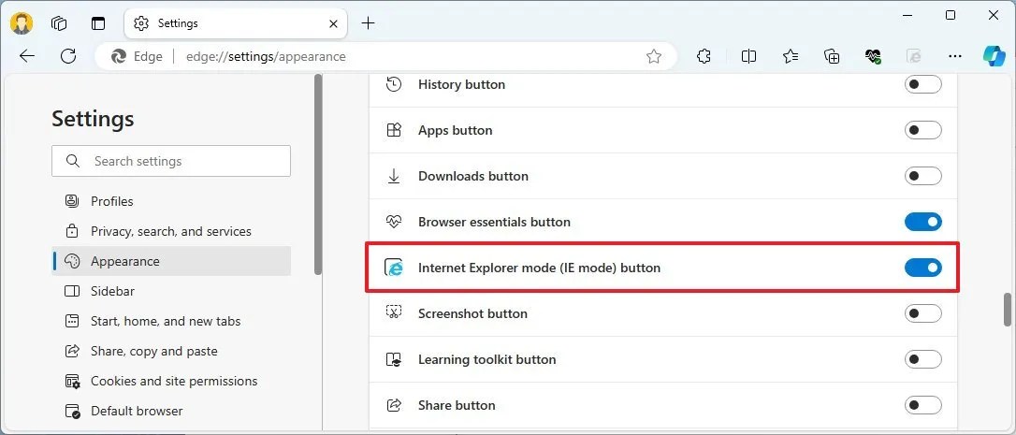Refresh the page

click(x=68, y=56)
